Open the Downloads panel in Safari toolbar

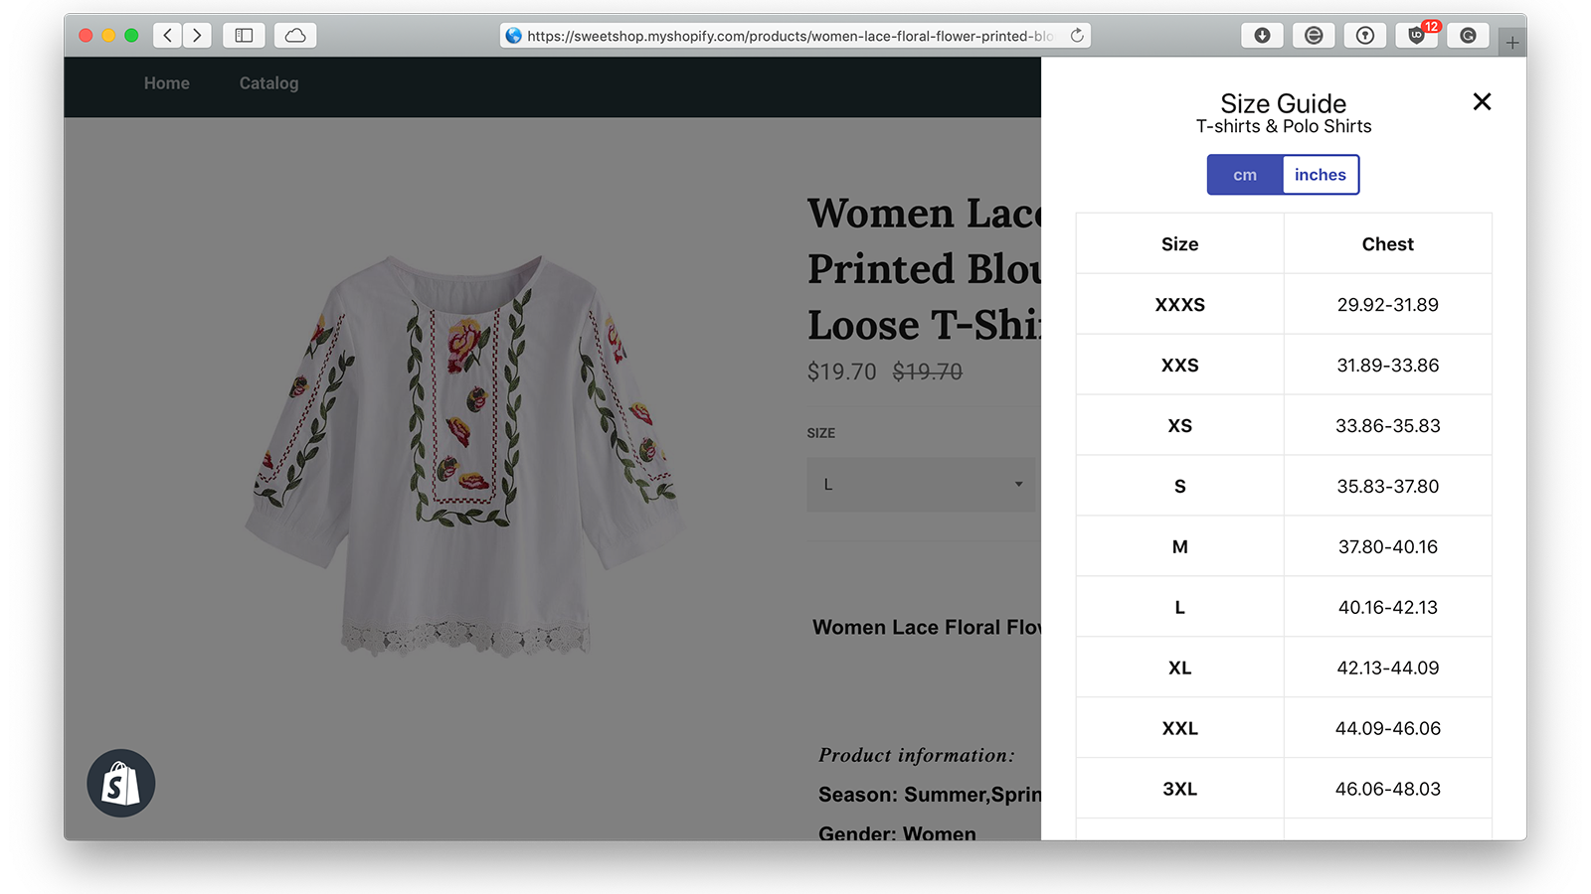(x=1262, y=35)
